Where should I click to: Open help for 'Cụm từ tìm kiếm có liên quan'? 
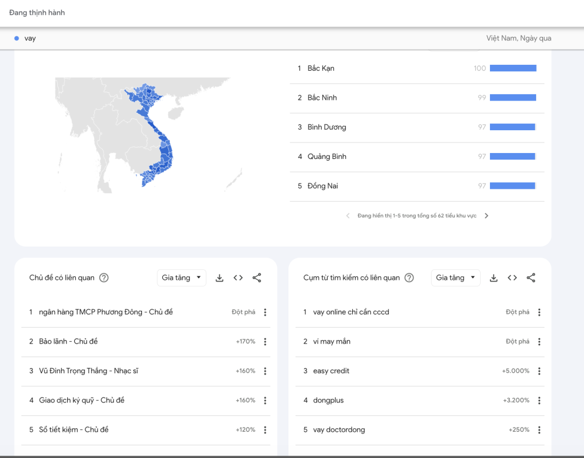click(x=409, y=278)
